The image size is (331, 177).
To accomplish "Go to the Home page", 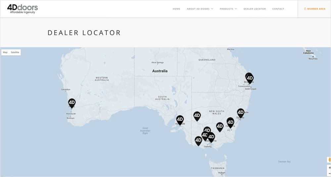I will click(x=176, y=9).
